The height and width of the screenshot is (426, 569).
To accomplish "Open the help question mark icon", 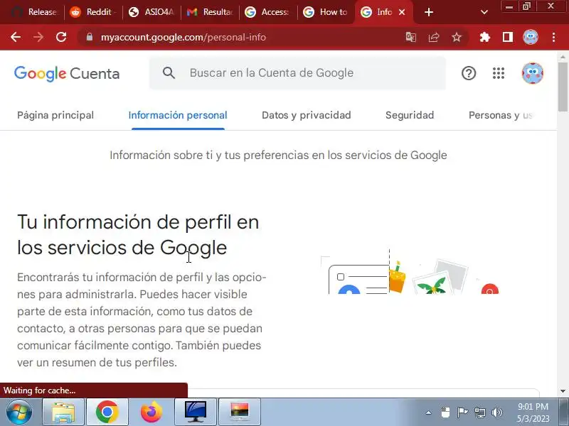I will 469,73.
